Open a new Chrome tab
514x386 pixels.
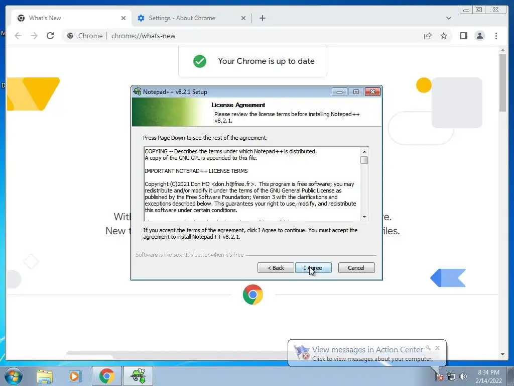pyautogui.click(x=262, y=18)
